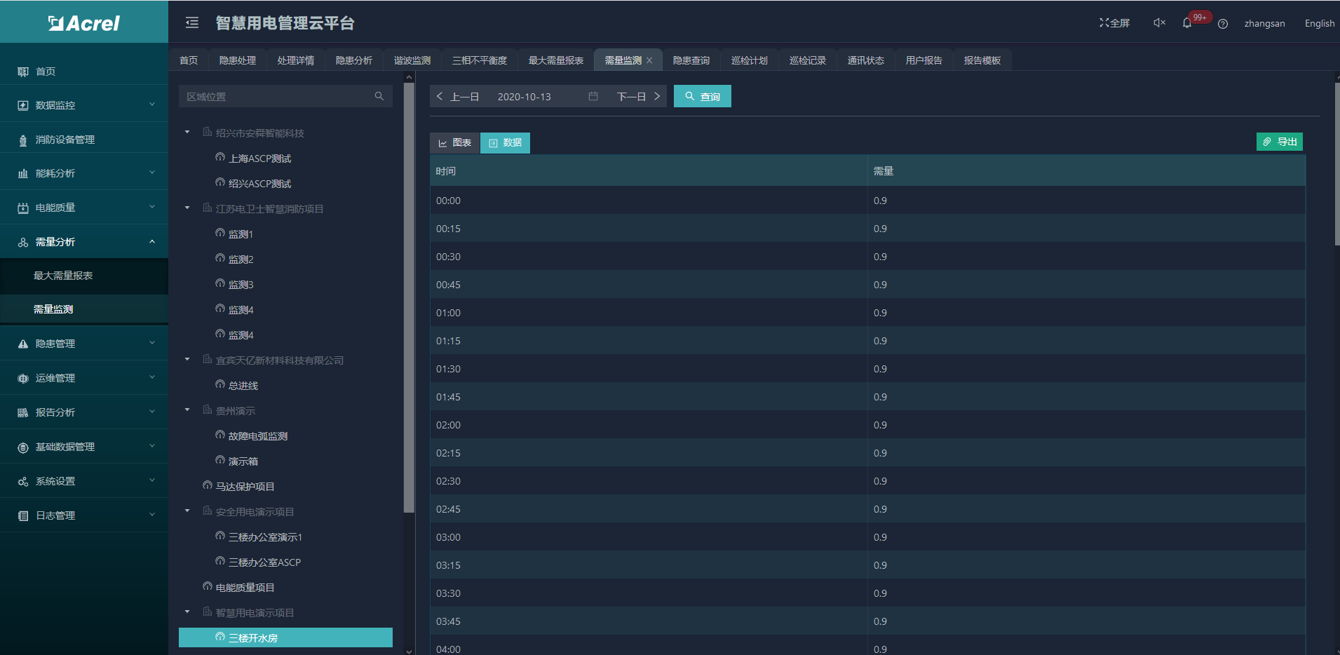
Task: Toggle the muted speaker sound icon
Action: click(1159, 23)
